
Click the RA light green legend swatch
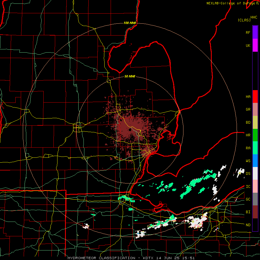[x=255, y=148]
